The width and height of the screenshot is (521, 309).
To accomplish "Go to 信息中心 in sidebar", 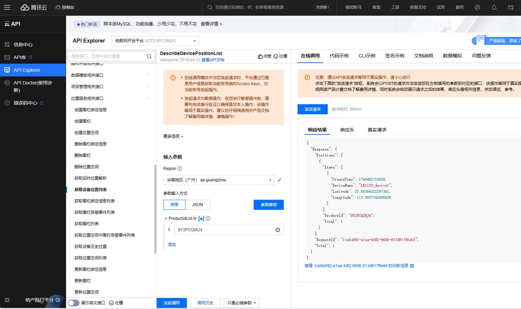I will point(33,45).
